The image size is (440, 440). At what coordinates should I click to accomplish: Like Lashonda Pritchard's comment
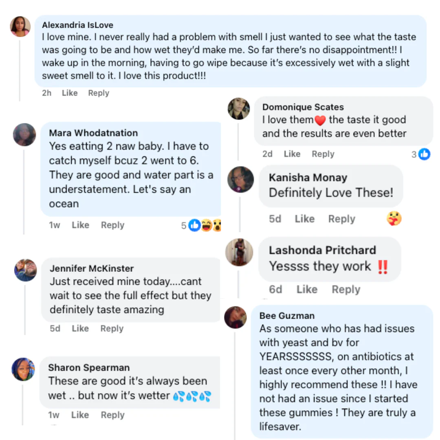click(307, 289)
